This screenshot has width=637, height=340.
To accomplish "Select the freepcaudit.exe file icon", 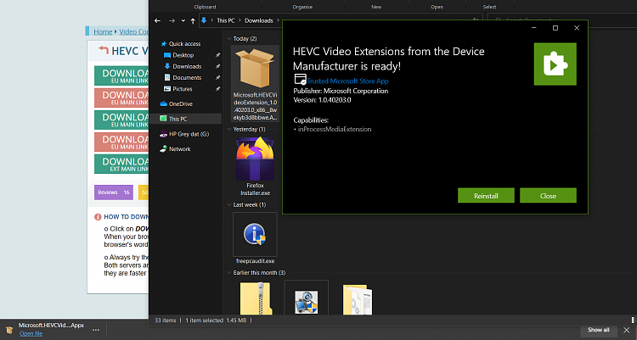I will click(255, 233).
